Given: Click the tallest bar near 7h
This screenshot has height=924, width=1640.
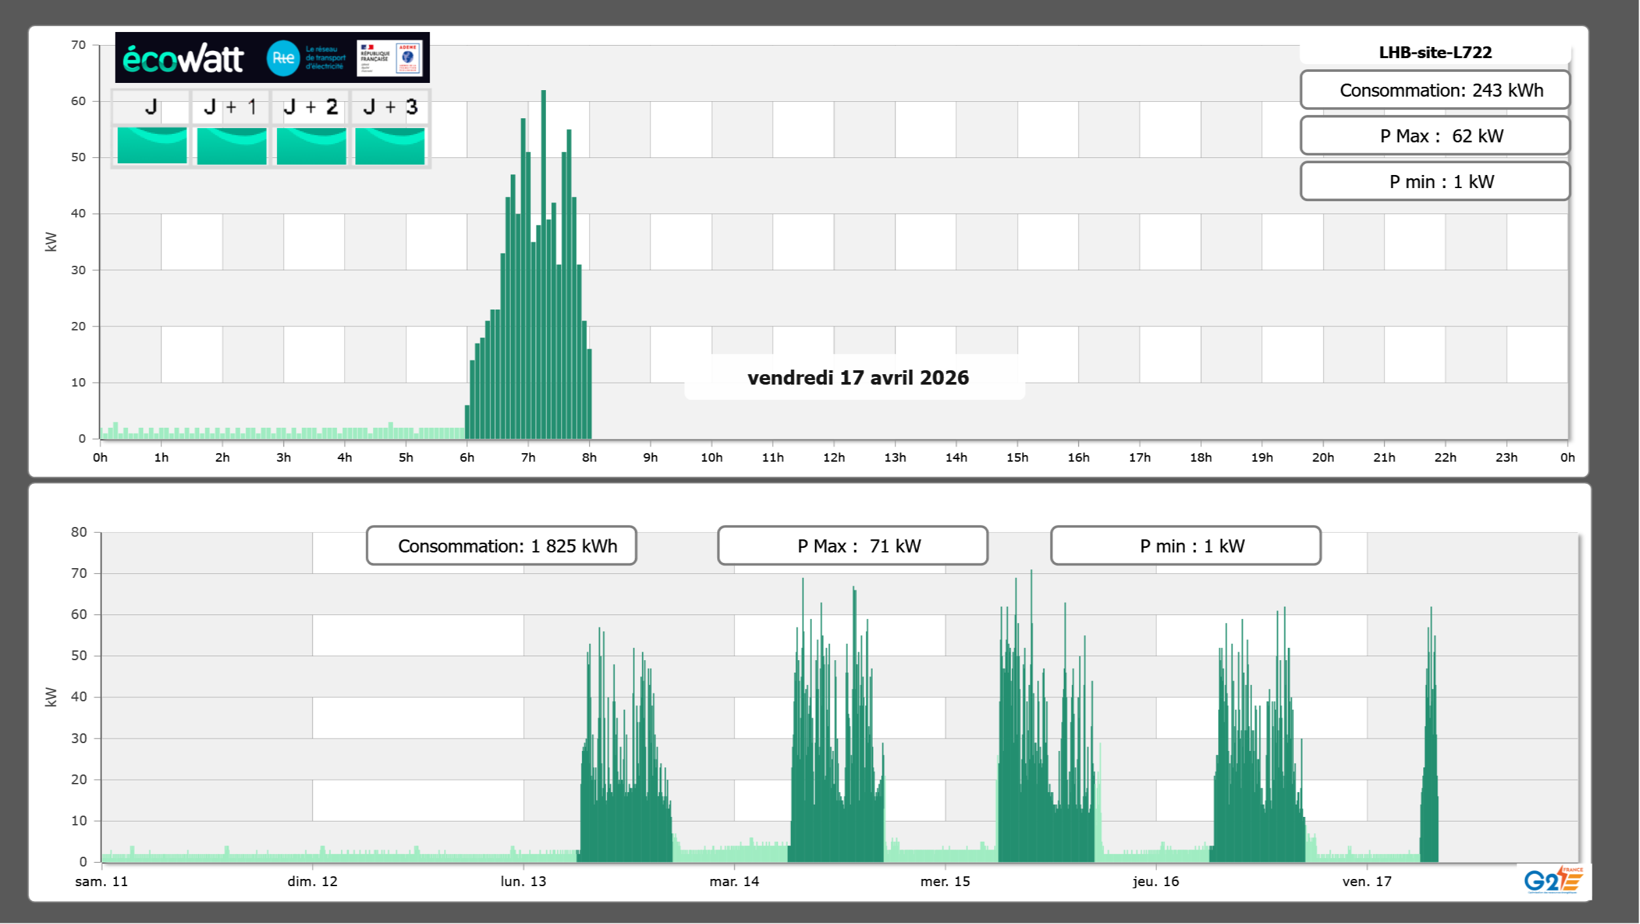Looking at the screenshot, I should pos(543,261).
